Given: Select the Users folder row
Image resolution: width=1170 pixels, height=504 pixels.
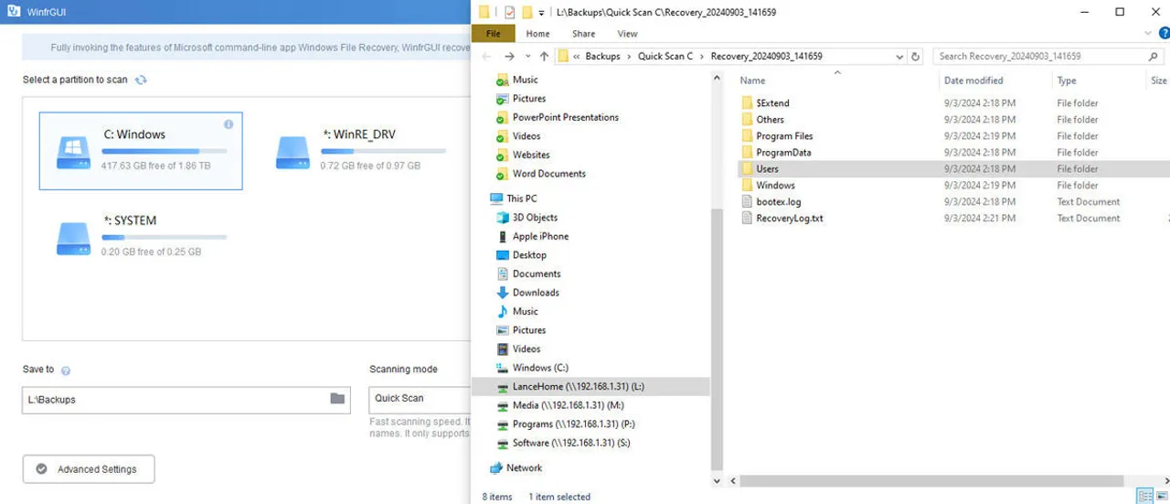Looking at the screenshot, I should click(x=953, y=169).
